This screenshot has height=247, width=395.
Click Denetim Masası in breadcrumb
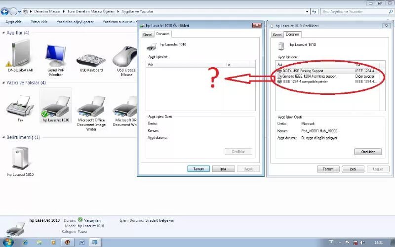click(x=47, y=11)
